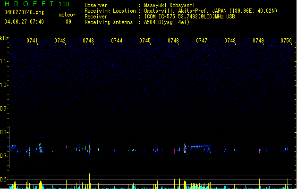Click the 0.8 kHz frequency axis label

4,132
